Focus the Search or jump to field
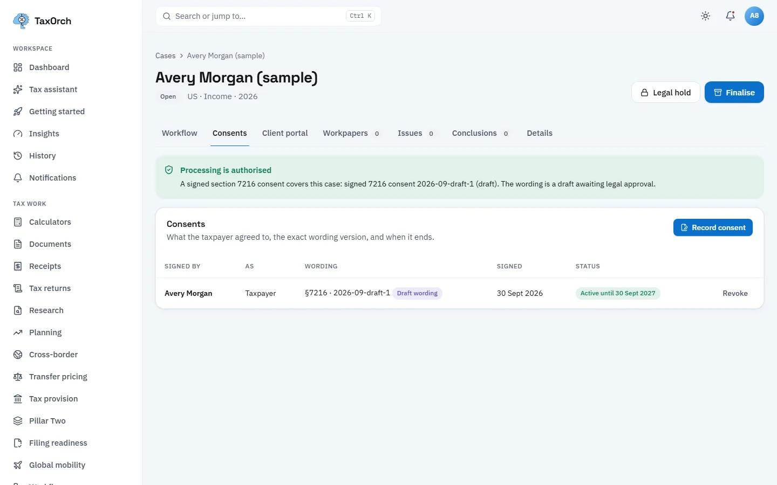 coord(269,16)
